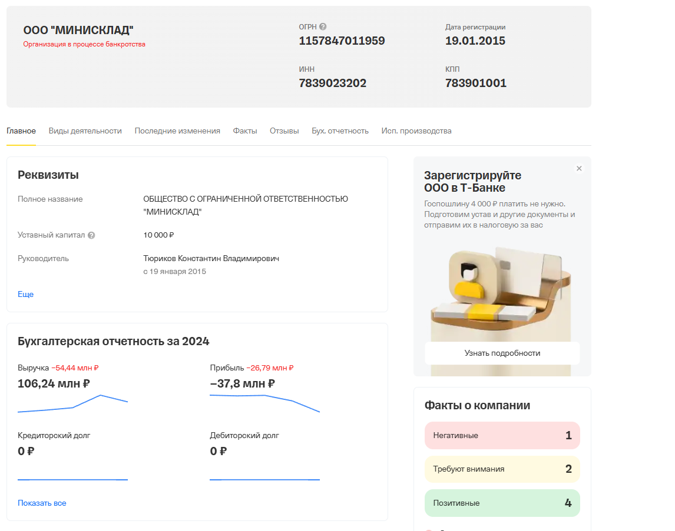The height and width of the screenshot is (531, 675).
Task: Open the Виды деятельности tab
Action: [x=85, y=131]
